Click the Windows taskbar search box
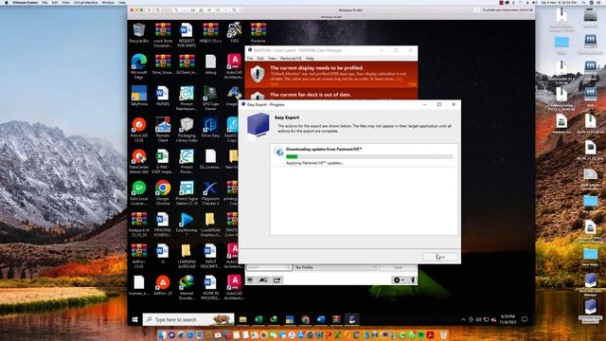 [188, 319]
